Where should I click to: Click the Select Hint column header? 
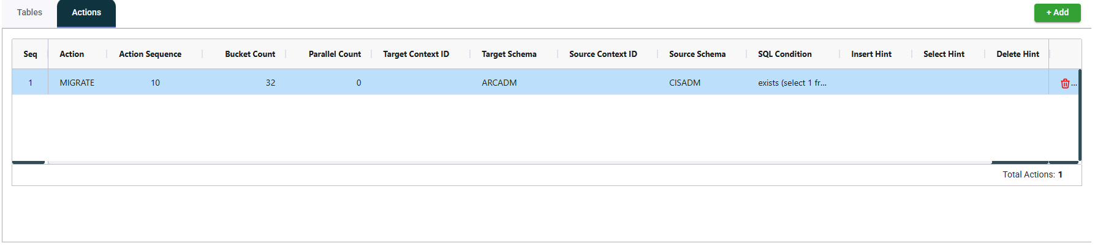[944, 54]
